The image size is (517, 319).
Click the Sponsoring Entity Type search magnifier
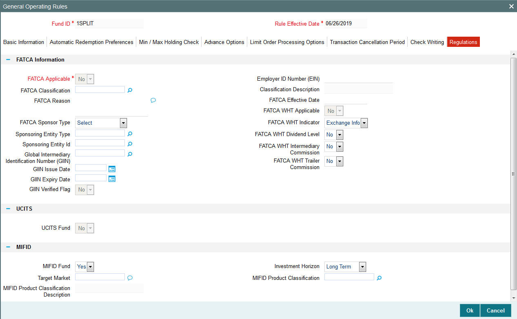click(x=130, y=133)
